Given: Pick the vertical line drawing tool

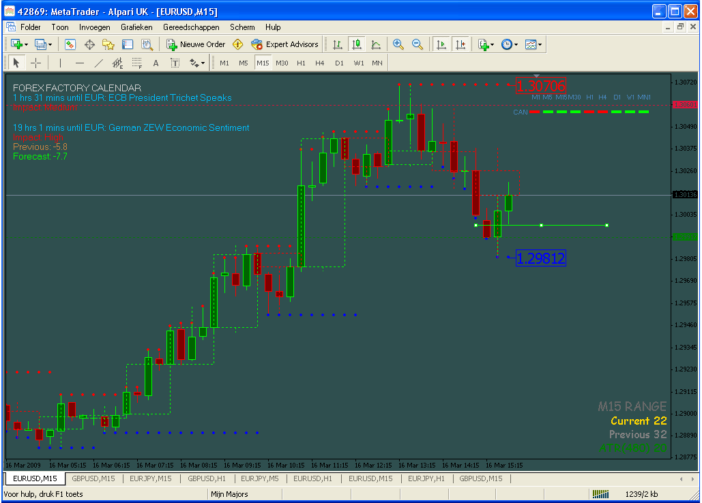Looking at the screenshot, I should point(61,63).
